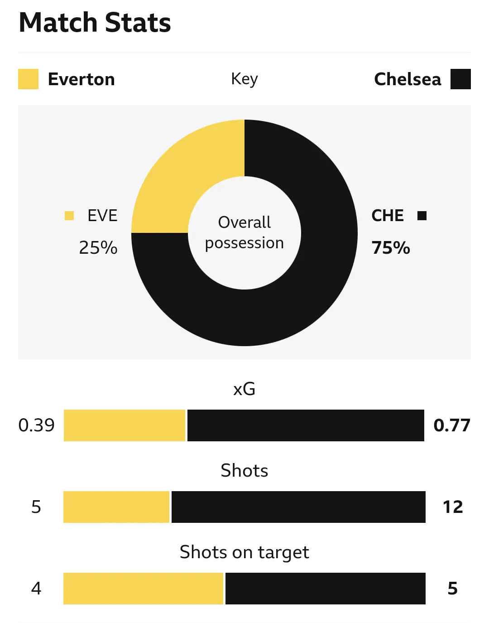Click Chelsea's black xG bar

pyautogui.click(x=306, y=425)
